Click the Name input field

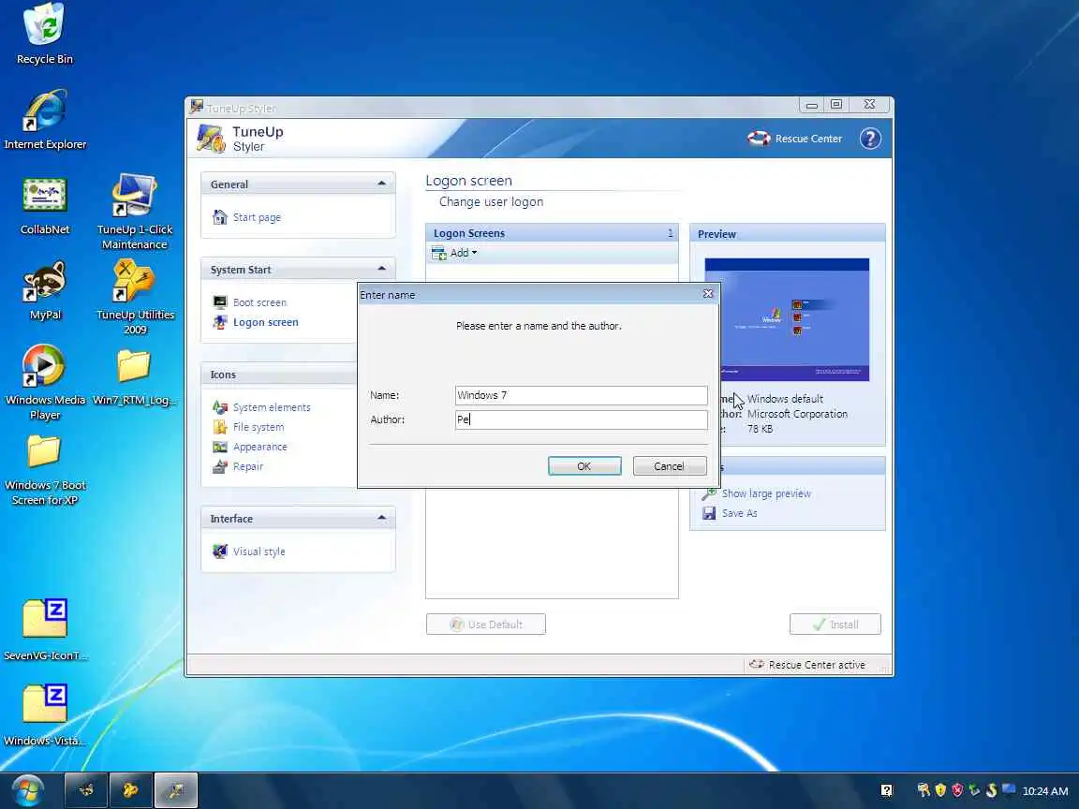pyautogui.click(x=581, y=395)
